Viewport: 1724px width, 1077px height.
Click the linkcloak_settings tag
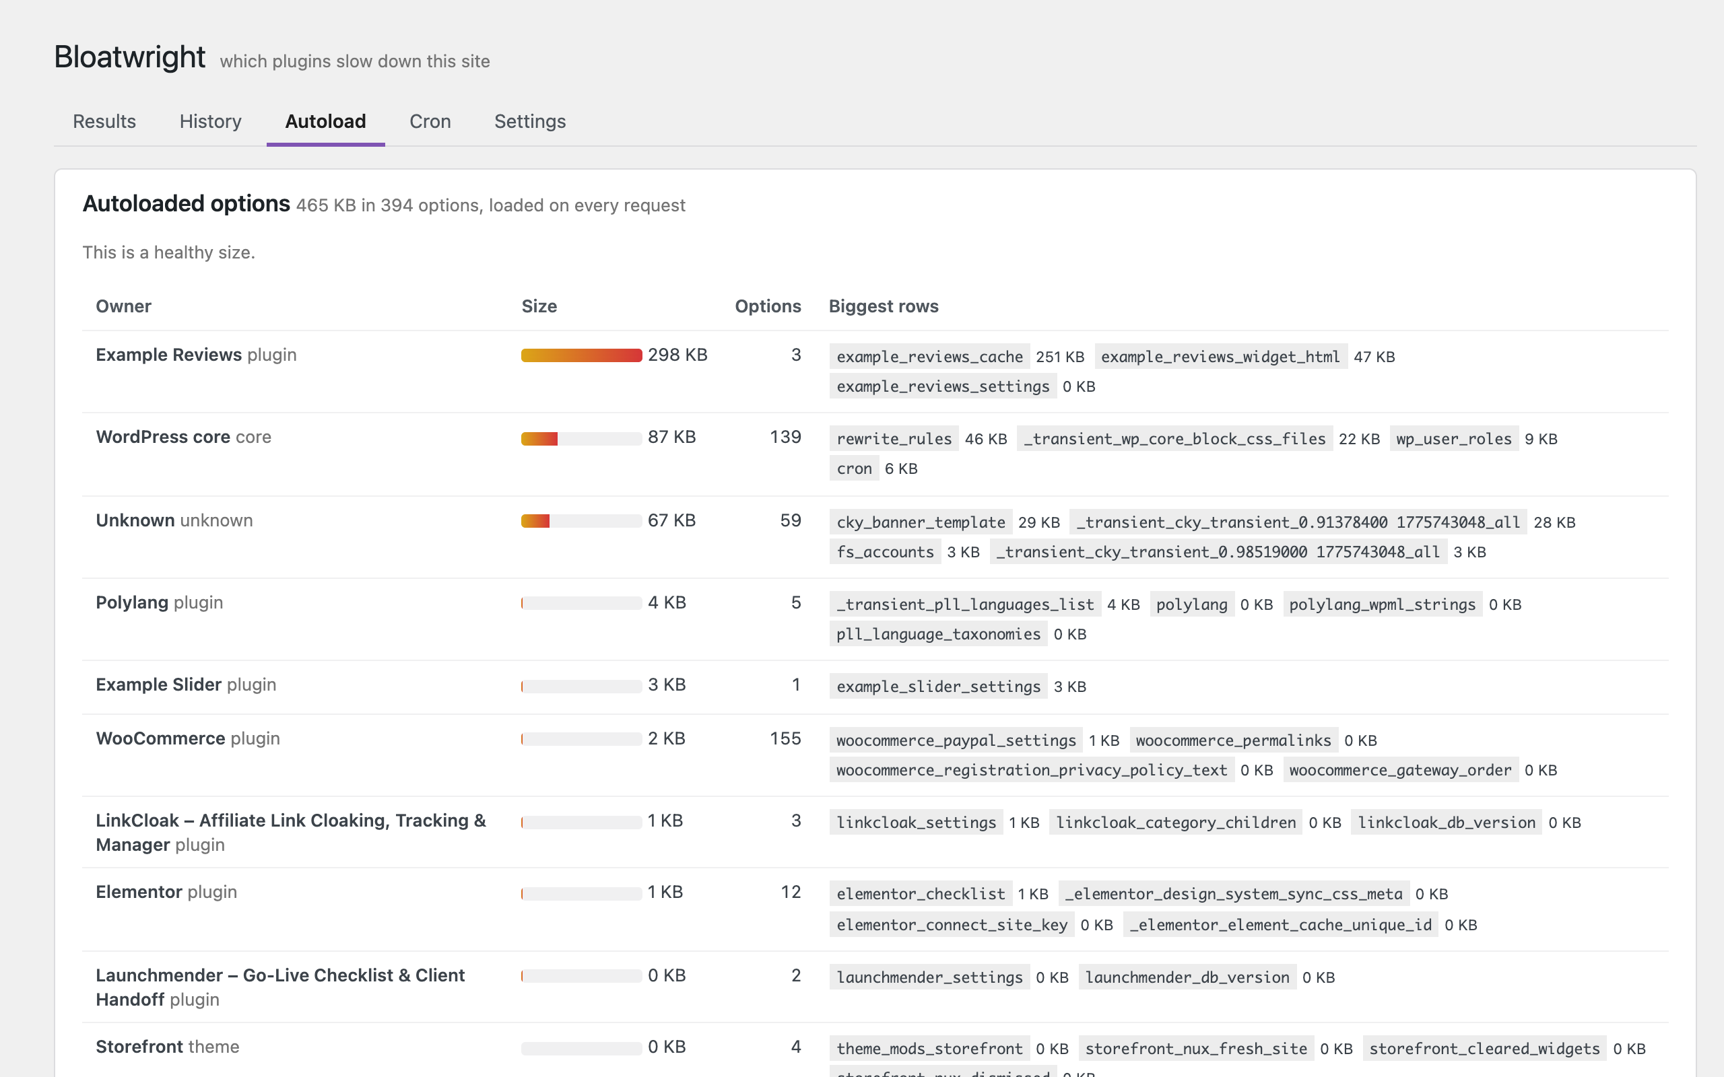click(x=916, y=823)
